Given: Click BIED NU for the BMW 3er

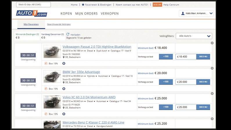Looking at the screenshot, I should click(203, 82).
